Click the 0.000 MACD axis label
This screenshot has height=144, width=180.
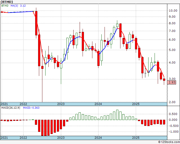173,120
